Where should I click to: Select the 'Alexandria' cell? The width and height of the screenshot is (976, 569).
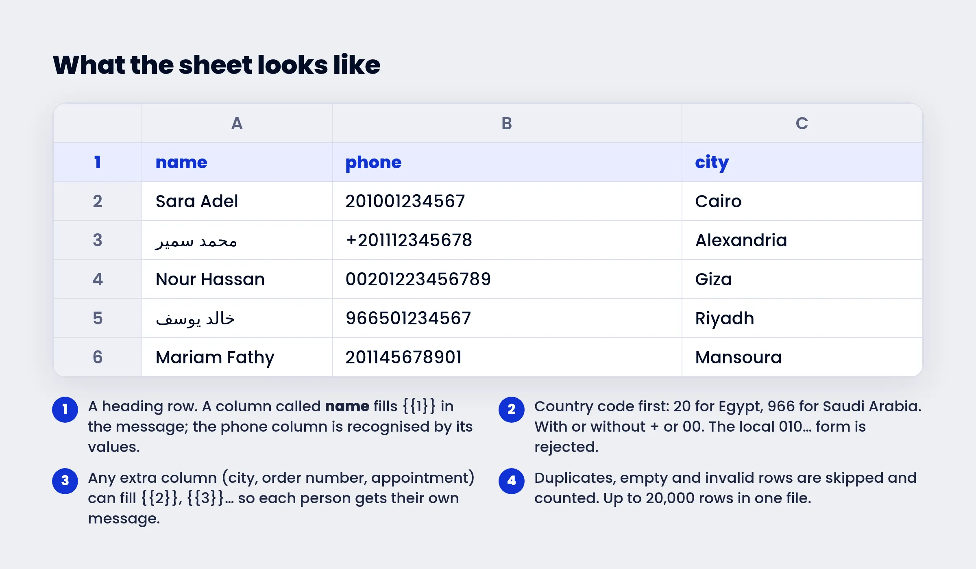pyautogui.click(x=802, y=240)
